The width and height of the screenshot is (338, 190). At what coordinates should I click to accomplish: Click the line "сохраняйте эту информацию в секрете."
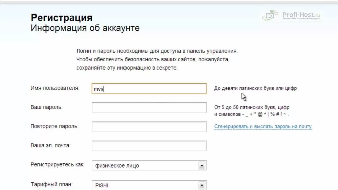[x=127, y=68]
